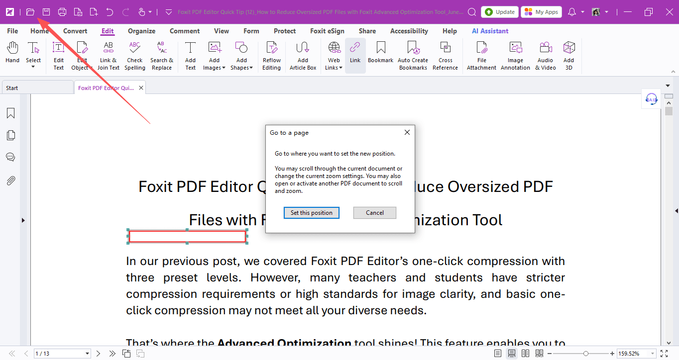
Task: Expand the Select tool dropdown
Action: click(x=33, y=67)
